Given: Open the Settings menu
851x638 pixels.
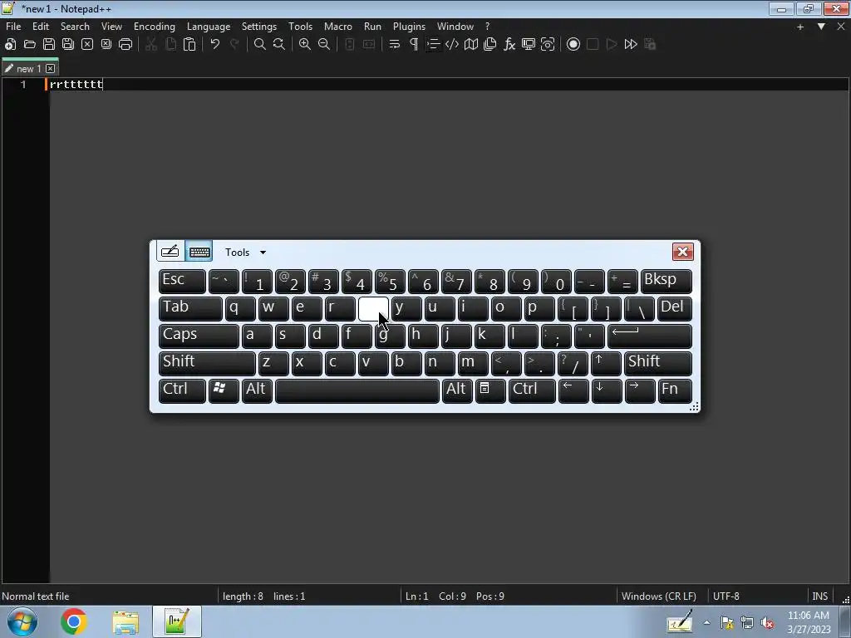Looking at the screenshot, I should click(x=259, y=27).
